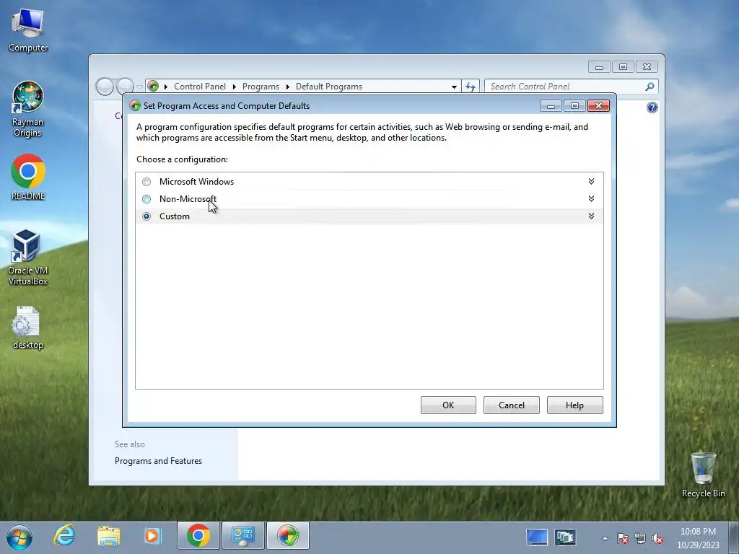
Task: Select Default Programs breadcrumb segment
Action: (329, 87)
